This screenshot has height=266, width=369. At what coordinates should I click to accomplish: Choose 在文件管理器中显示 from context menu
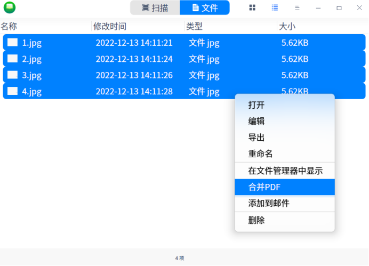point(285,171)
